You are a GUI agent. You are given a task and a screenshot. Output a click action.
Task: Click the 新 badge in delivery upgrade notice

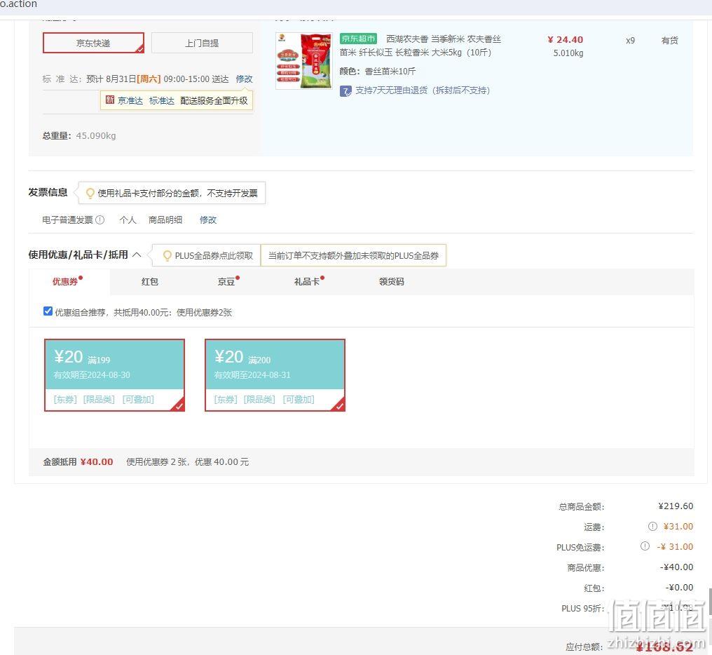pos(110,100)
